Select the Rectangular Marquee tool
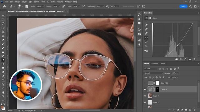This screenshot has height=112, width=200. pyautogui.click(x=3, y=20)
